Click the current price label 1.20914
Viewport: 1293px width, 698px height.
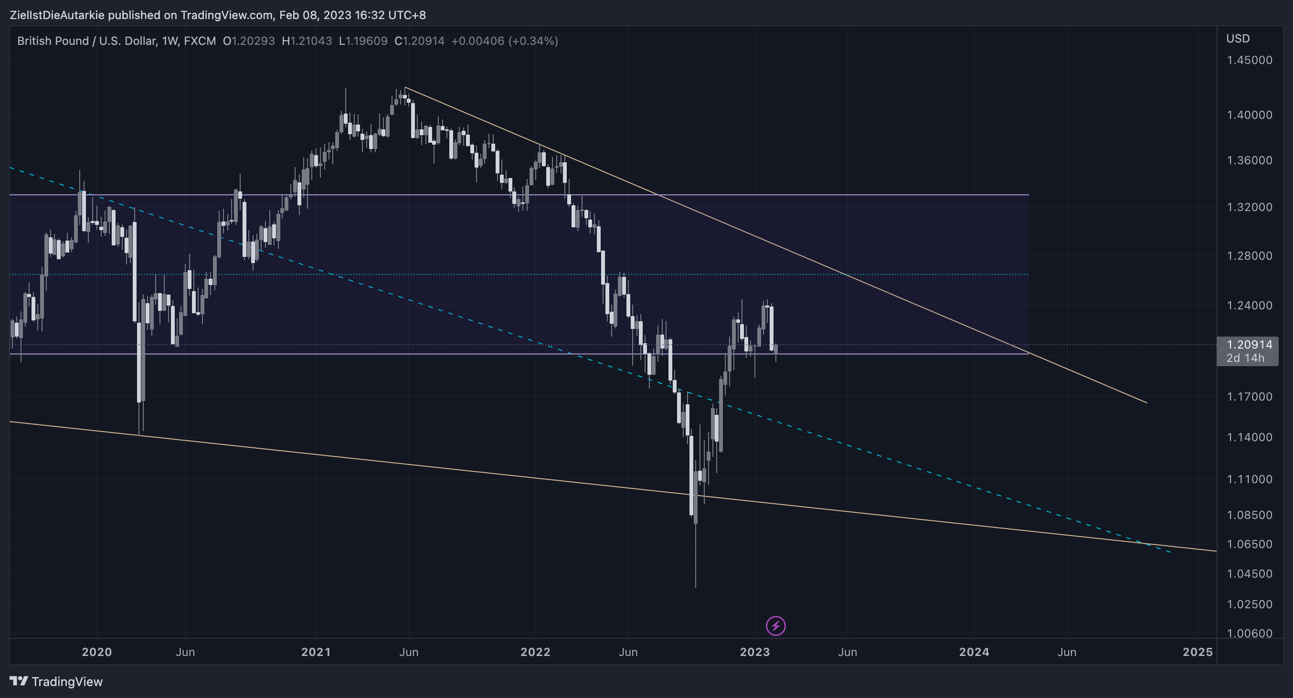[x=1250, y=344]
